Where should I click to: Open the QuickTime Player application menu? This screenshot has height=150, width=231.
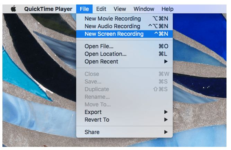pos(48,9)
